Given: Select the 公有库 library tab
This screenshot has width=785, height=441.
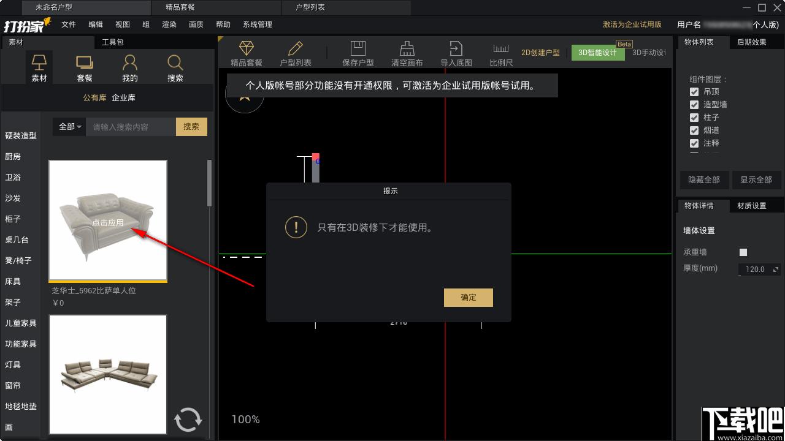Looking at the screenshot, I should point(95,98).
